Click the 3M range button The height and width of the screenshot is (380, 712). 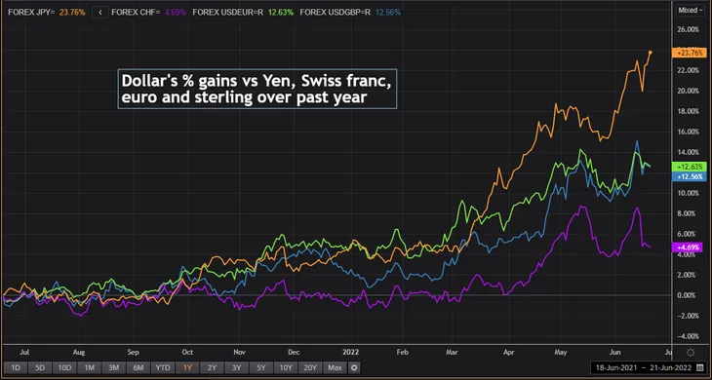point(114,367)
